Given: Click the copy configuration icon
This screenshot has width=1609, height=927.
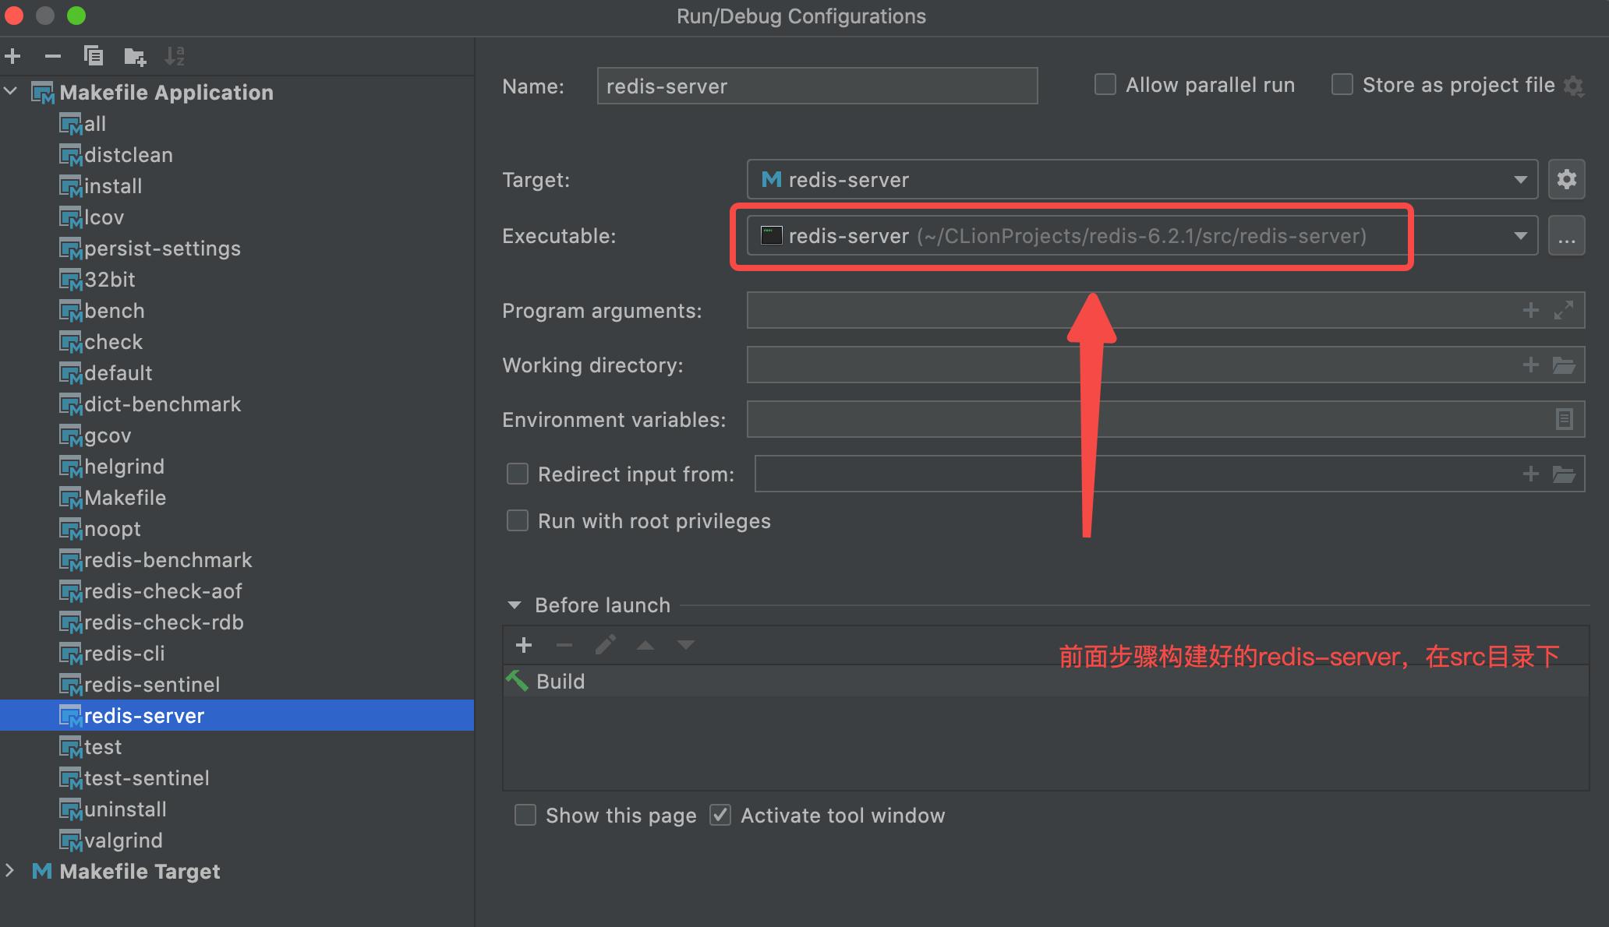Looking at the screenshot, I should click(x=94, y=56).
